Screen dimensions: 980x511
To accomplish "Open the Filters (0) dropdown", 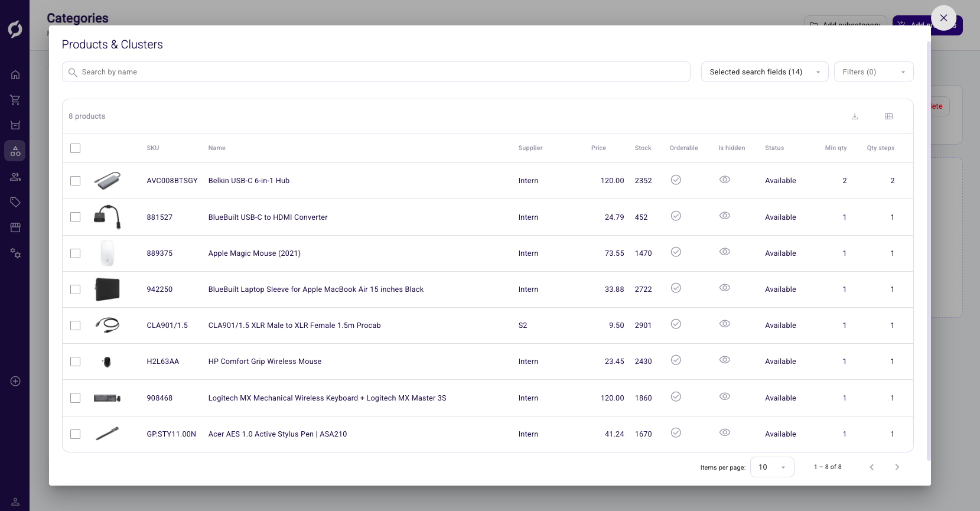I will [x=874, y=72].
